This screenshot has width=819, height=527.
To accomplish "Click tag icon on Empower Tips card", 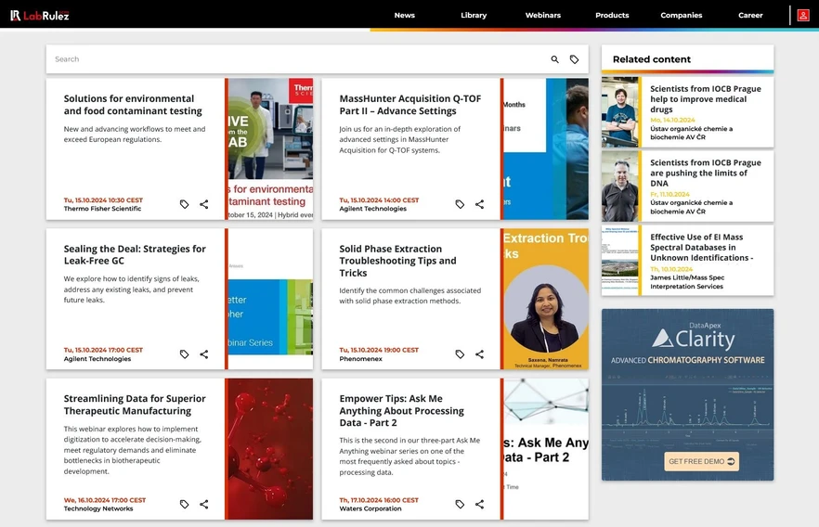I will pyautogui.click(x=460, y=504).
